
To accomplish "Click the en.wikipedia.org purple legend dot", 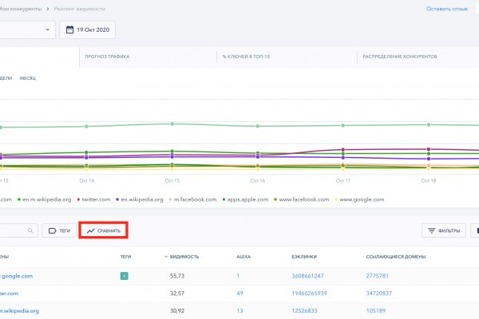I will tap(119, 199).
